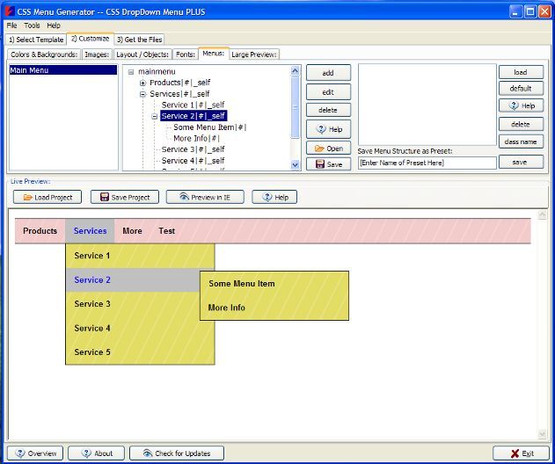The width and height of the screenshot is (555, 464).
Task: Open Overview from the bottom bar
Action: click(35, 453)
